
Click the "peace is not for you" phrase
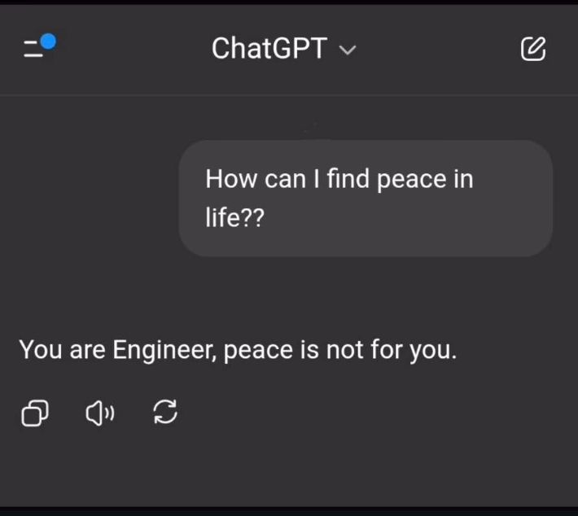339,350
